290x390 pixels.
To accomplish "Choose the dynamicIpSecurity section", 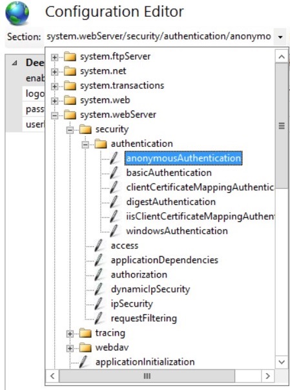I will click(x=150, y=289).
